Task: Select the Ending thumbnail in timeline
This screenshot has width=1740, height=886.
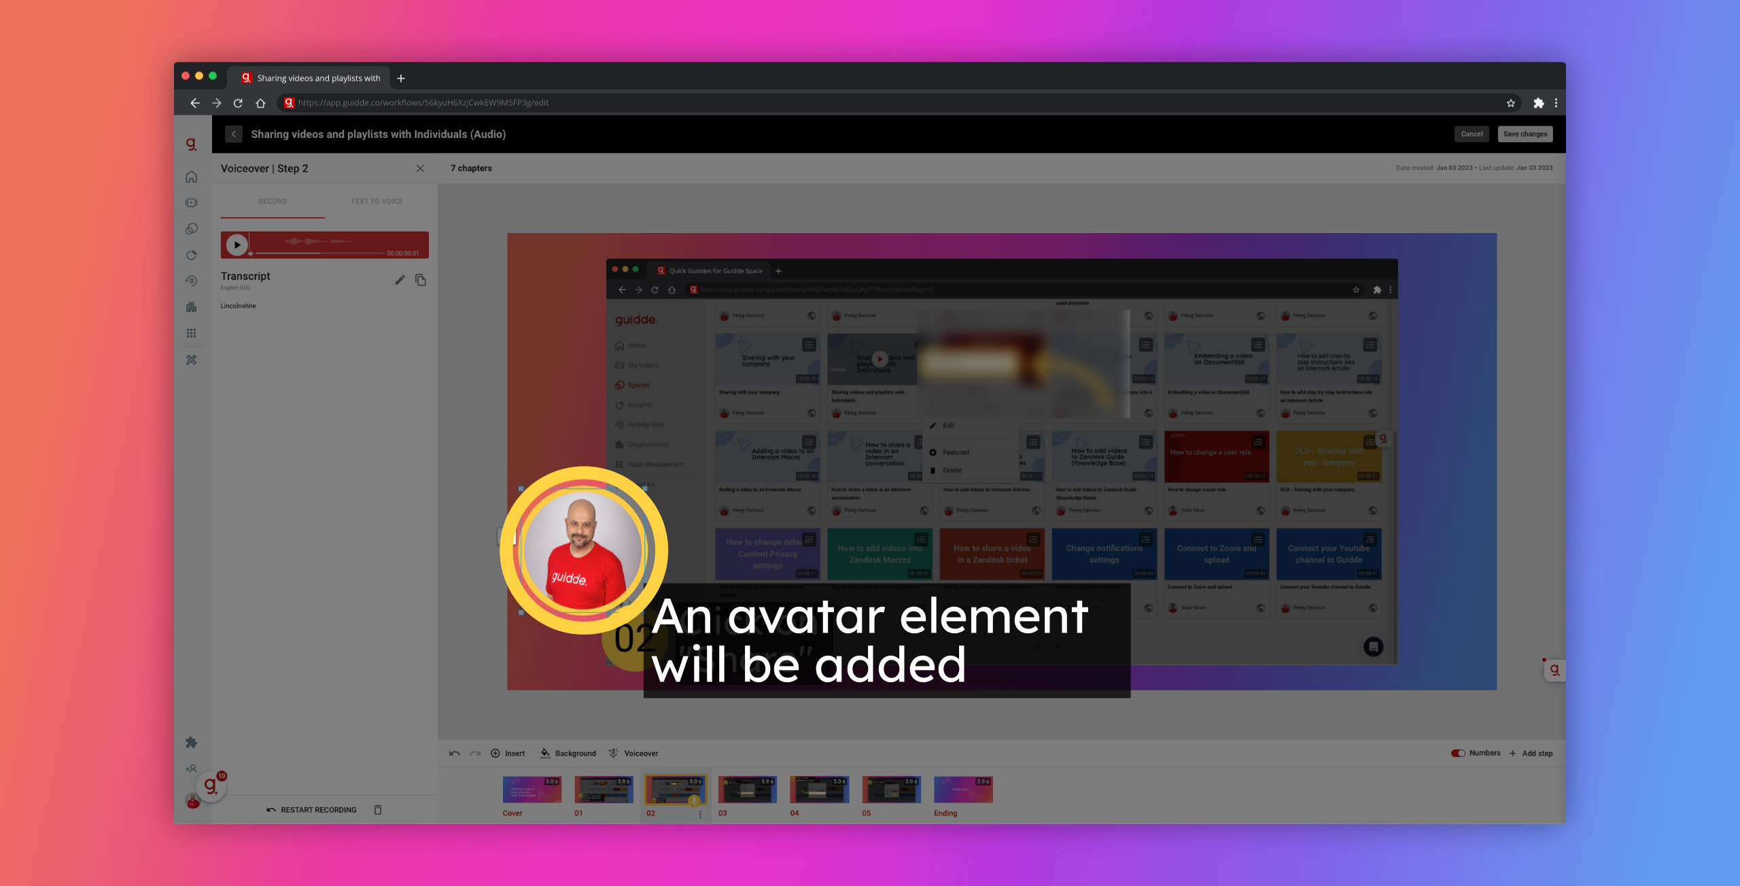Action: [x=962, y=790]
